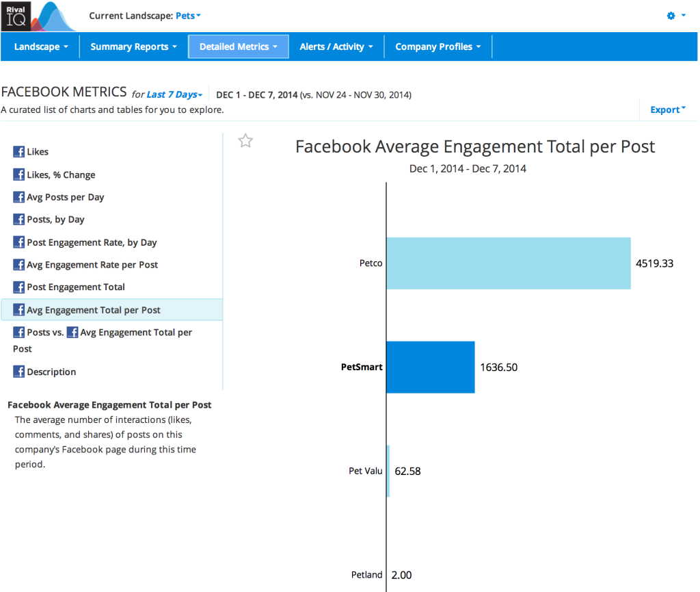This screenshot has height=592, width=700.
Task: Open the Company Profiles menu
Action: [x=438, y=47]
